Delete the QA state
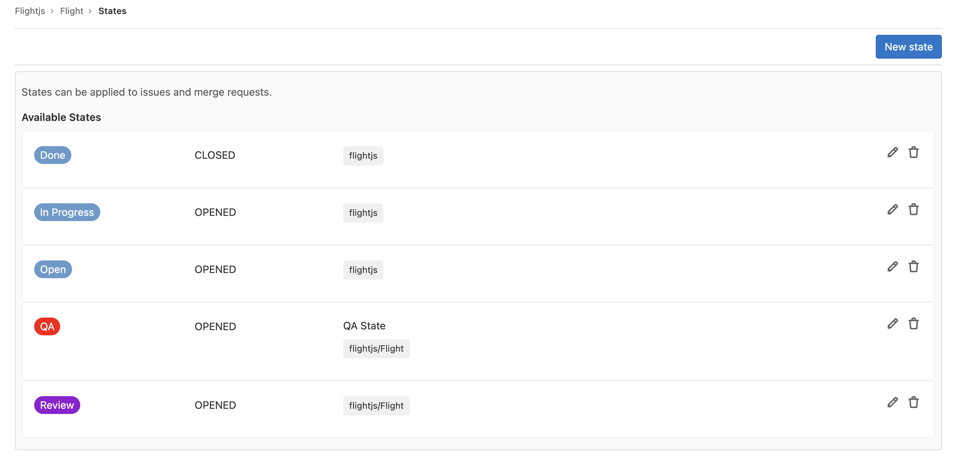Image resolution: width=956 pixels, height=457 pixels. [x=913, y=324]
